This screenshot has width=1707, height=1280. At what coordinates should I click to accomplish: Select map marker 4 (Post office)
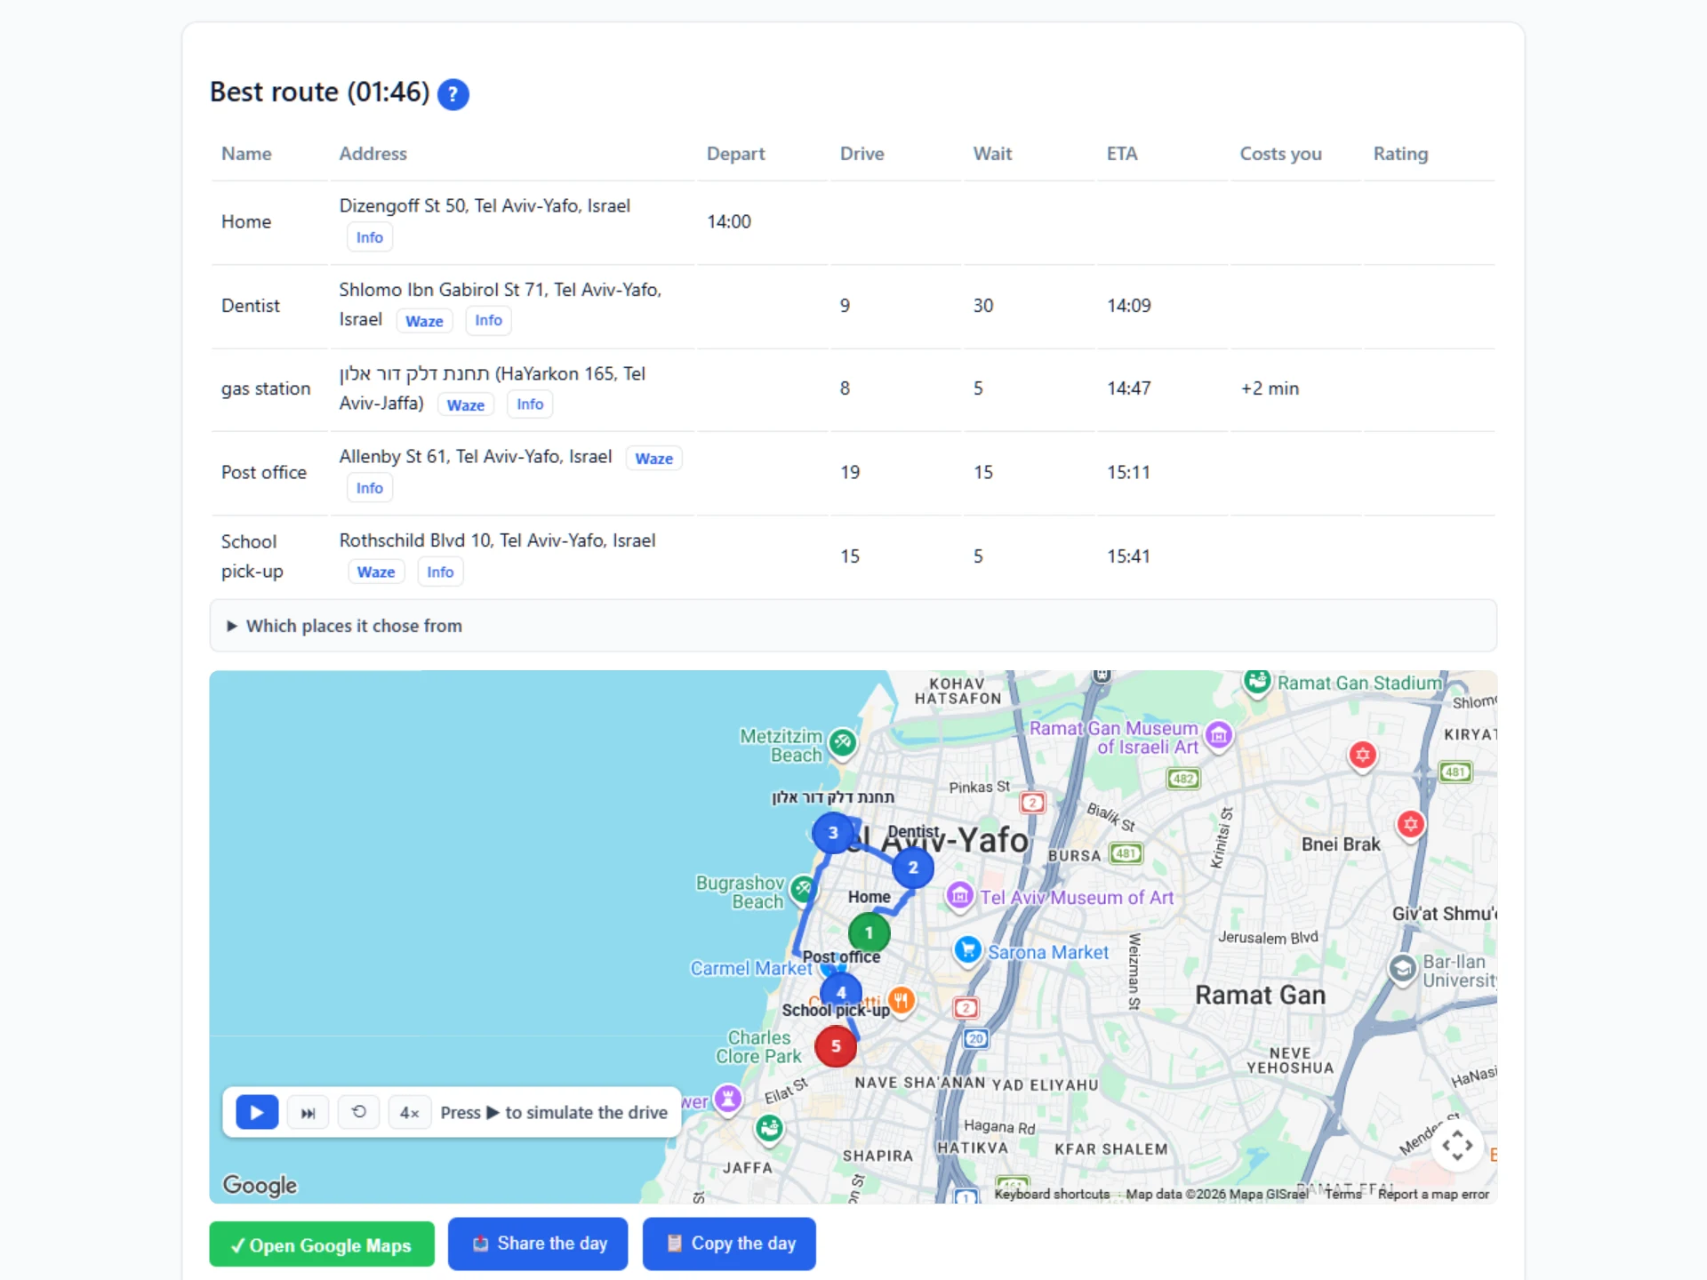point(841,990)
